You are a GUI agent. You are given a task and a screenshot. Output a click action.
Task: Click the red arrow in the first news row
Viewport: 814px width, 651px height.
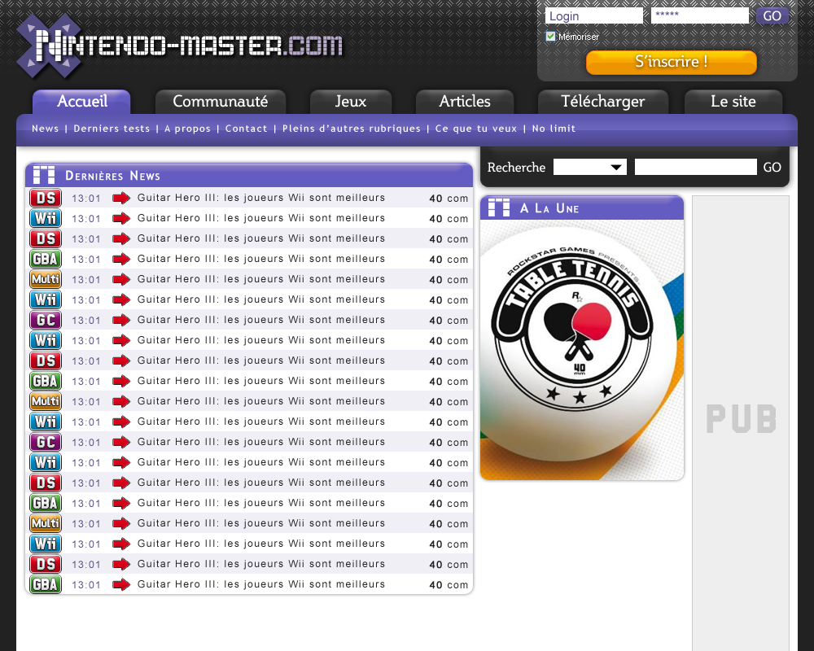121,198
